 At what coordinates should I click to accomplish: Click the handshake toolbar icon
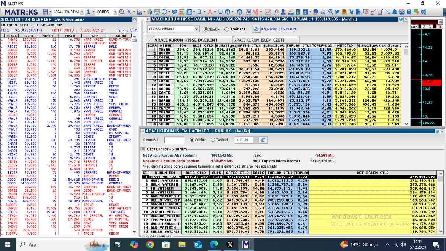(x=175, y=12)
